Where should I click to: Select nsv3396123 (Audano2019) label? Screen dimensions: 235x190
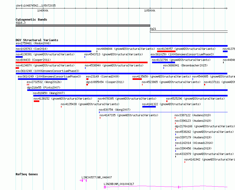(193, 121)
